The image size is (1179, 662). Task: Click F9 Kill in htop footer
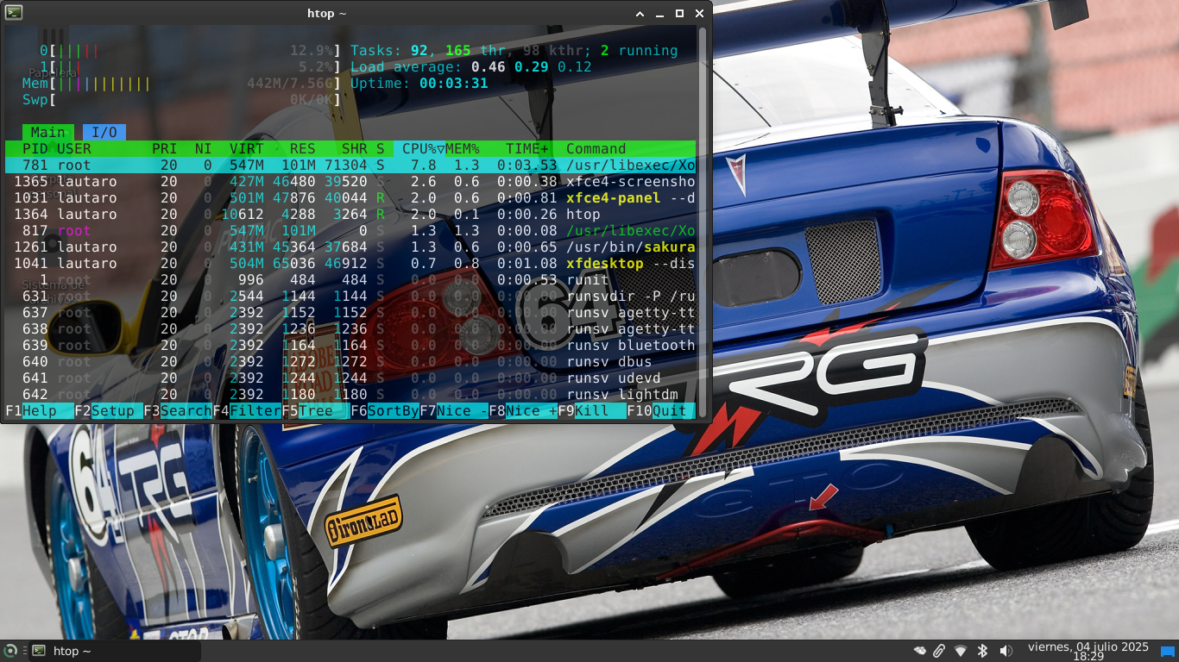pyautogui.click(x=592, y=411)
